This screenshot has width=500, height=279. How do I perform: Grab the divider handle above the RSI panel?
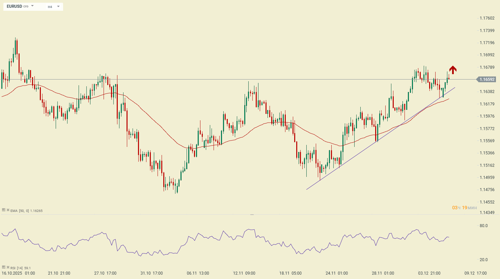(x=252, y=214)
